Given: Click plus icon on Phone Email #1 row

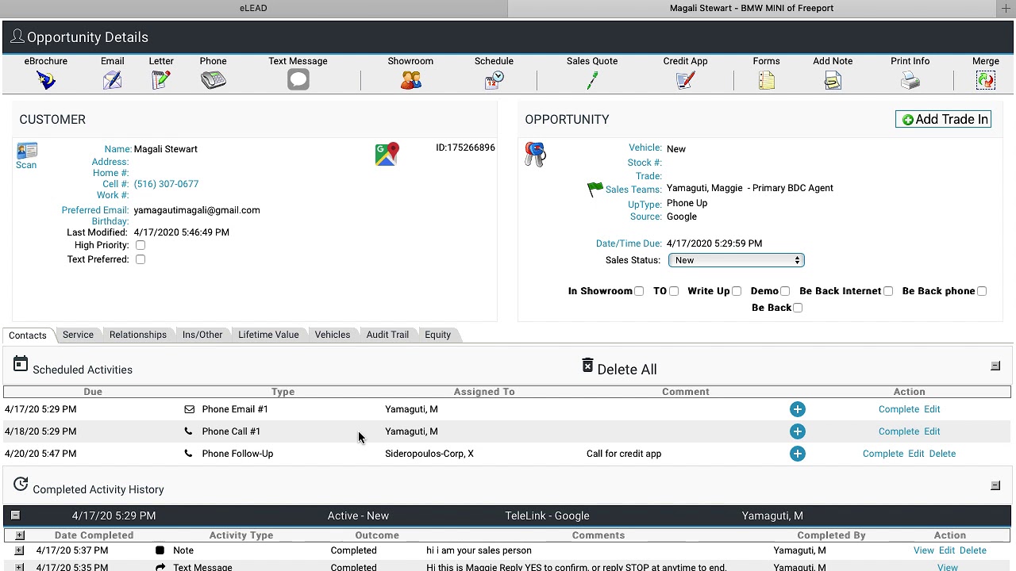Looking at the screenshot, I should click(798, 409).
